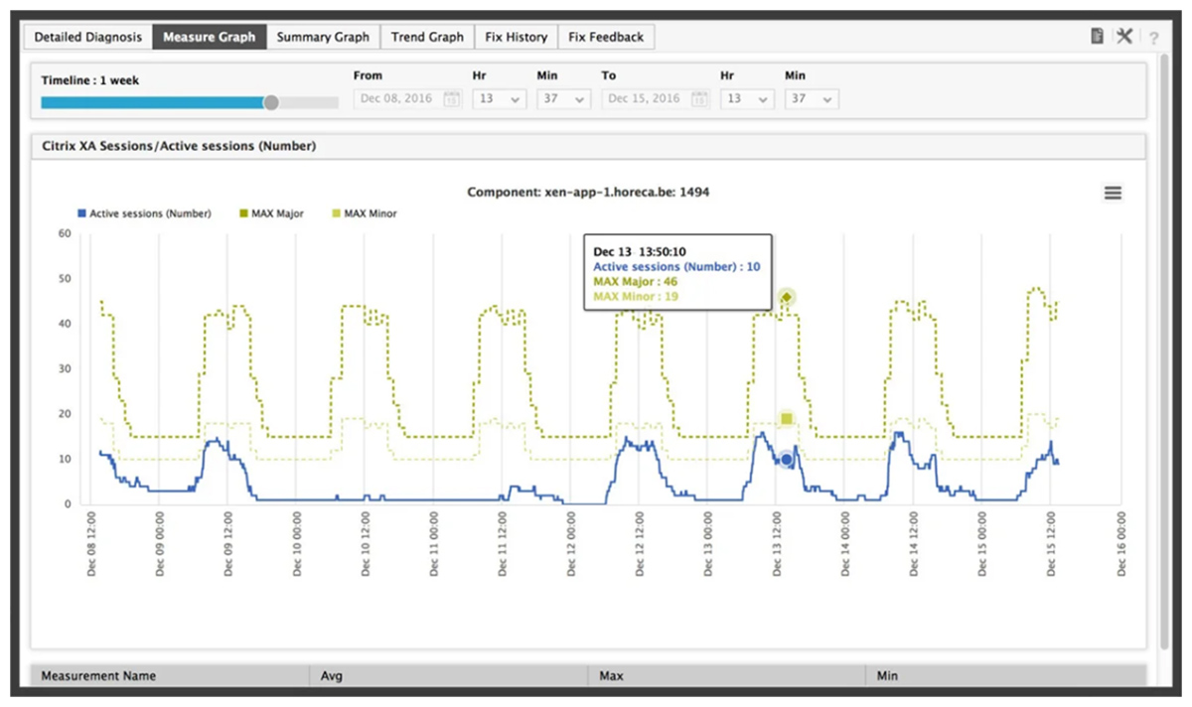
Task: Click the Min column header
Action: click(1005, 675)
